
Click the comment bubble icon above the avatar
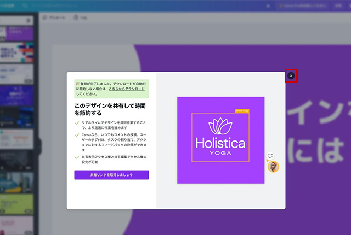click(270, 156)
